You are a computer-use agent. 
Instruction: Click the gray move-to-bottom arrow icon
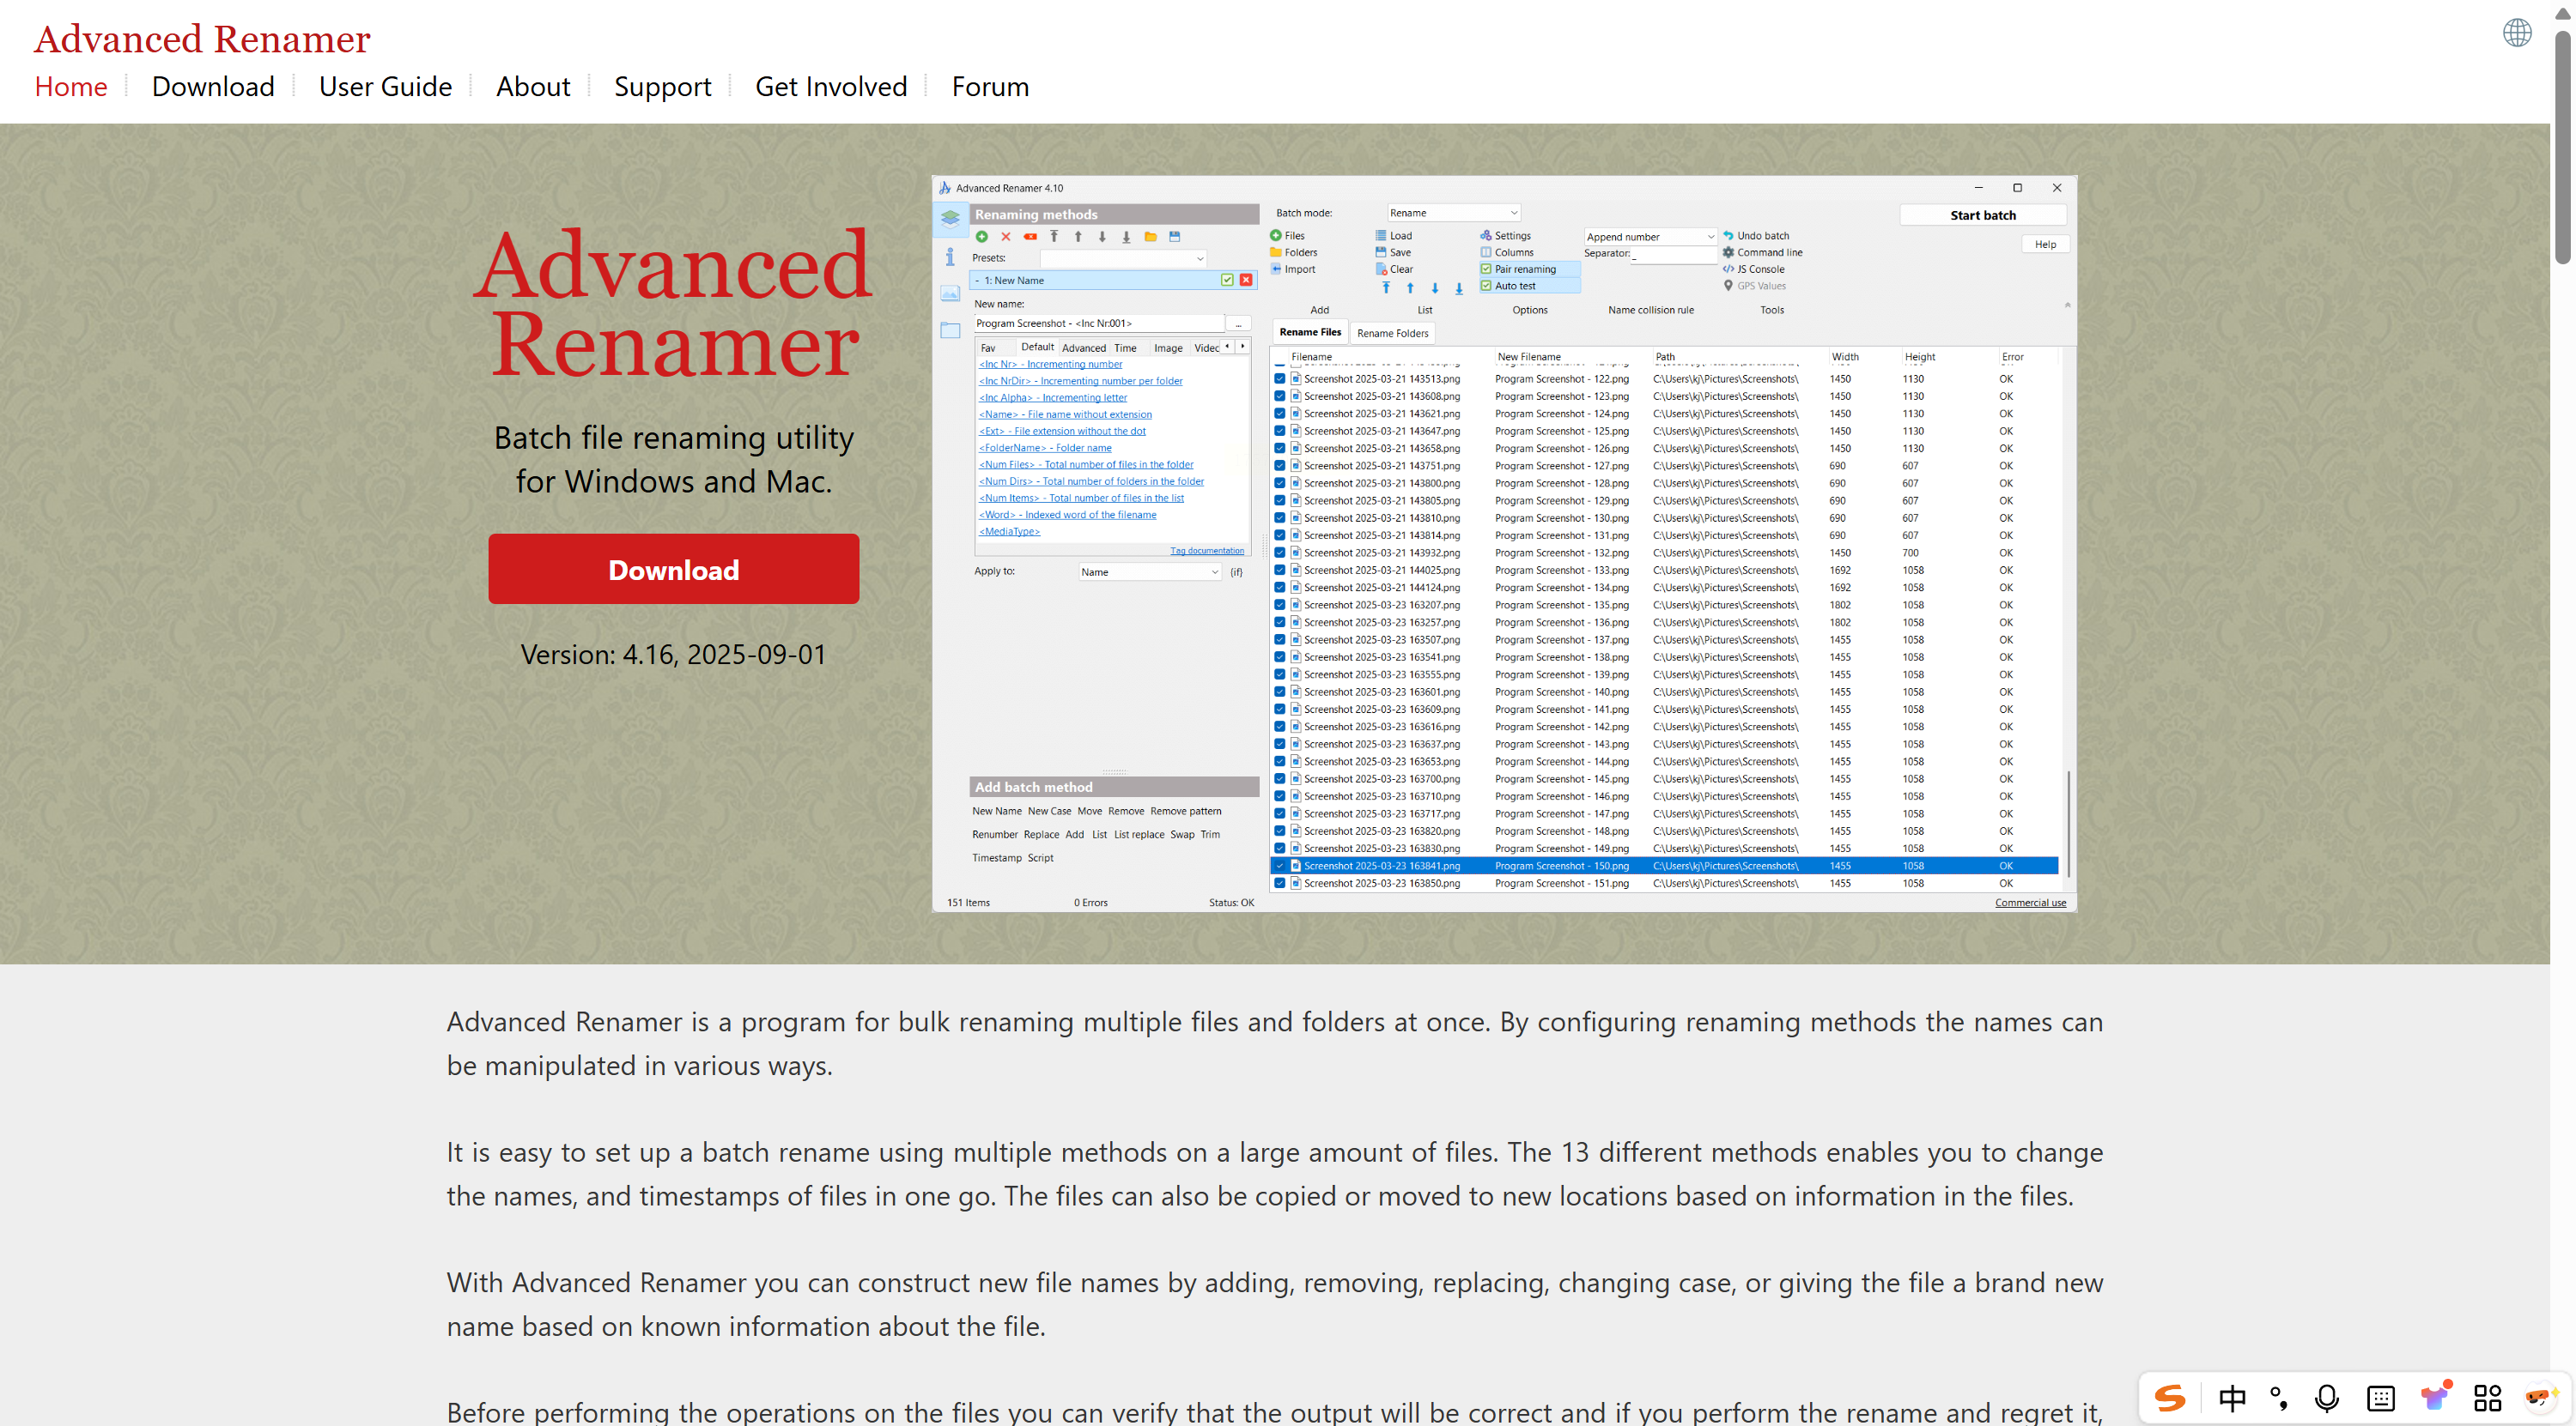(1126, 237)
